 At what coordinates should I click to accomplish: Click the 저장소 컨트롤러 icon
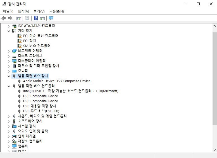pyautogui.click(x=14, y=141)
